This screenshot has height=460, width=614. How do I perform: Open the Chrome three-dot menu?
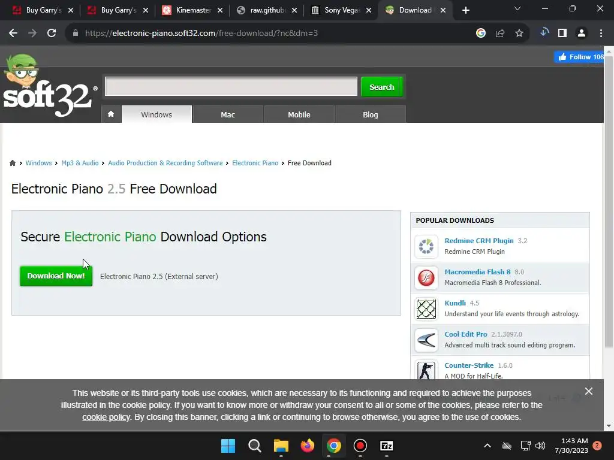(601, 34)
